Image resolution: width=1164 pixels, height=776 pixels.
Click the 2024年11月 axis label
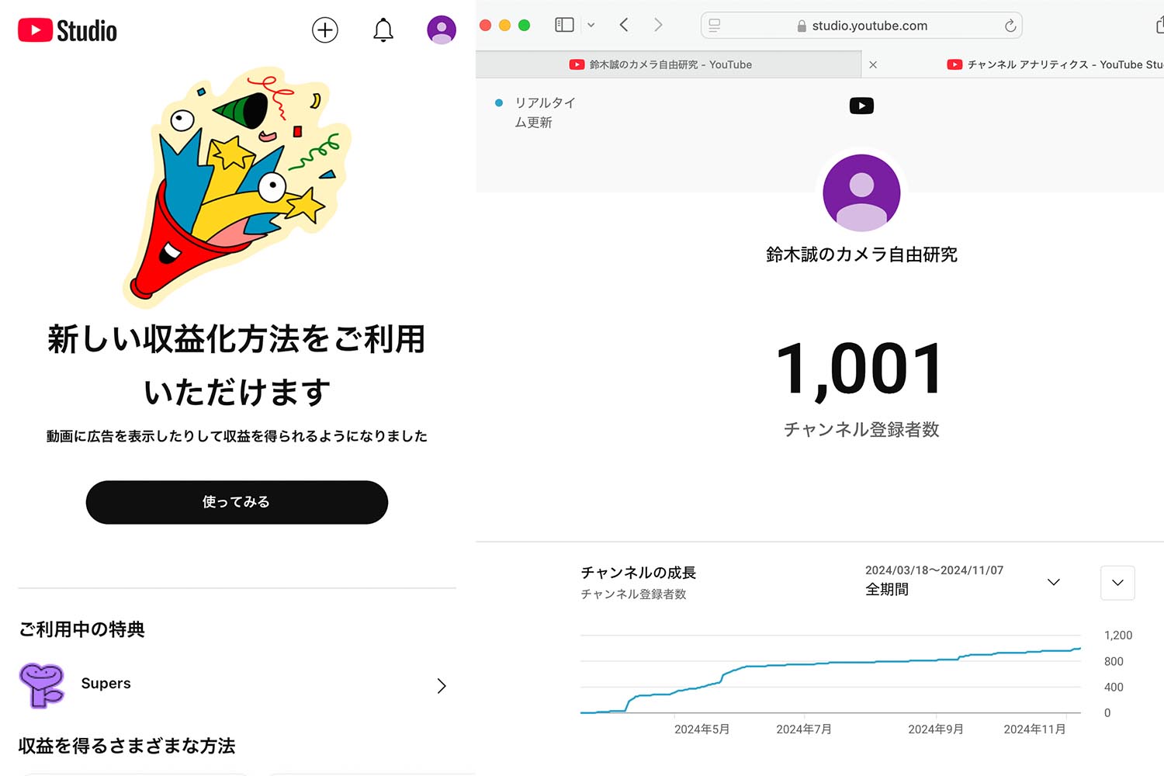(x=1034, y=729)
